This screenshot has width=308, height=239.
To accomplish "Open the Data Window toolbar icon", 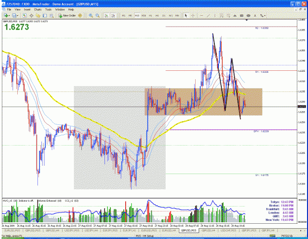I will point(31,15).
